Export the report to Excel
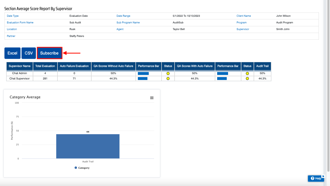The width and height of the screenshot is (330, 186). [12, 53]
